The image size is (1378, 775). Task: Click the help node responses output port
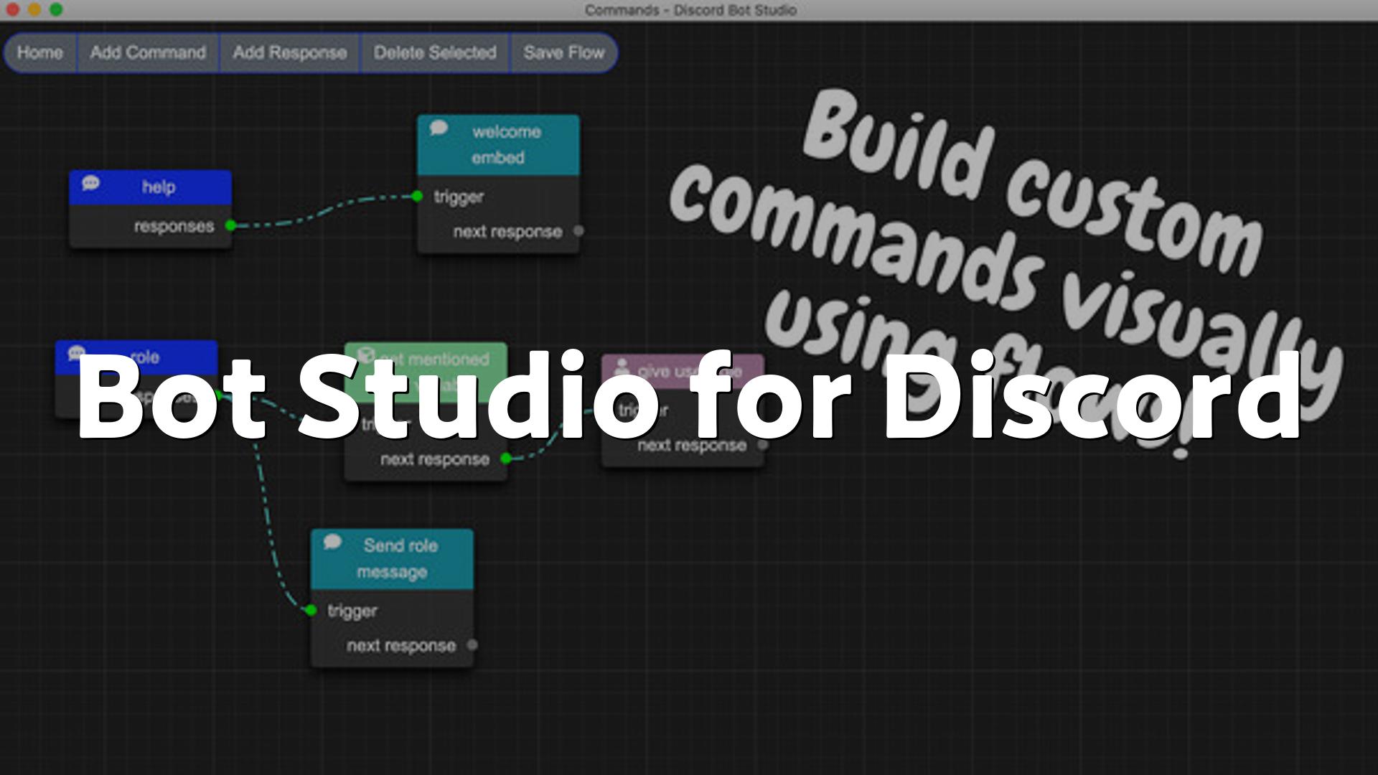pos(230,225)
